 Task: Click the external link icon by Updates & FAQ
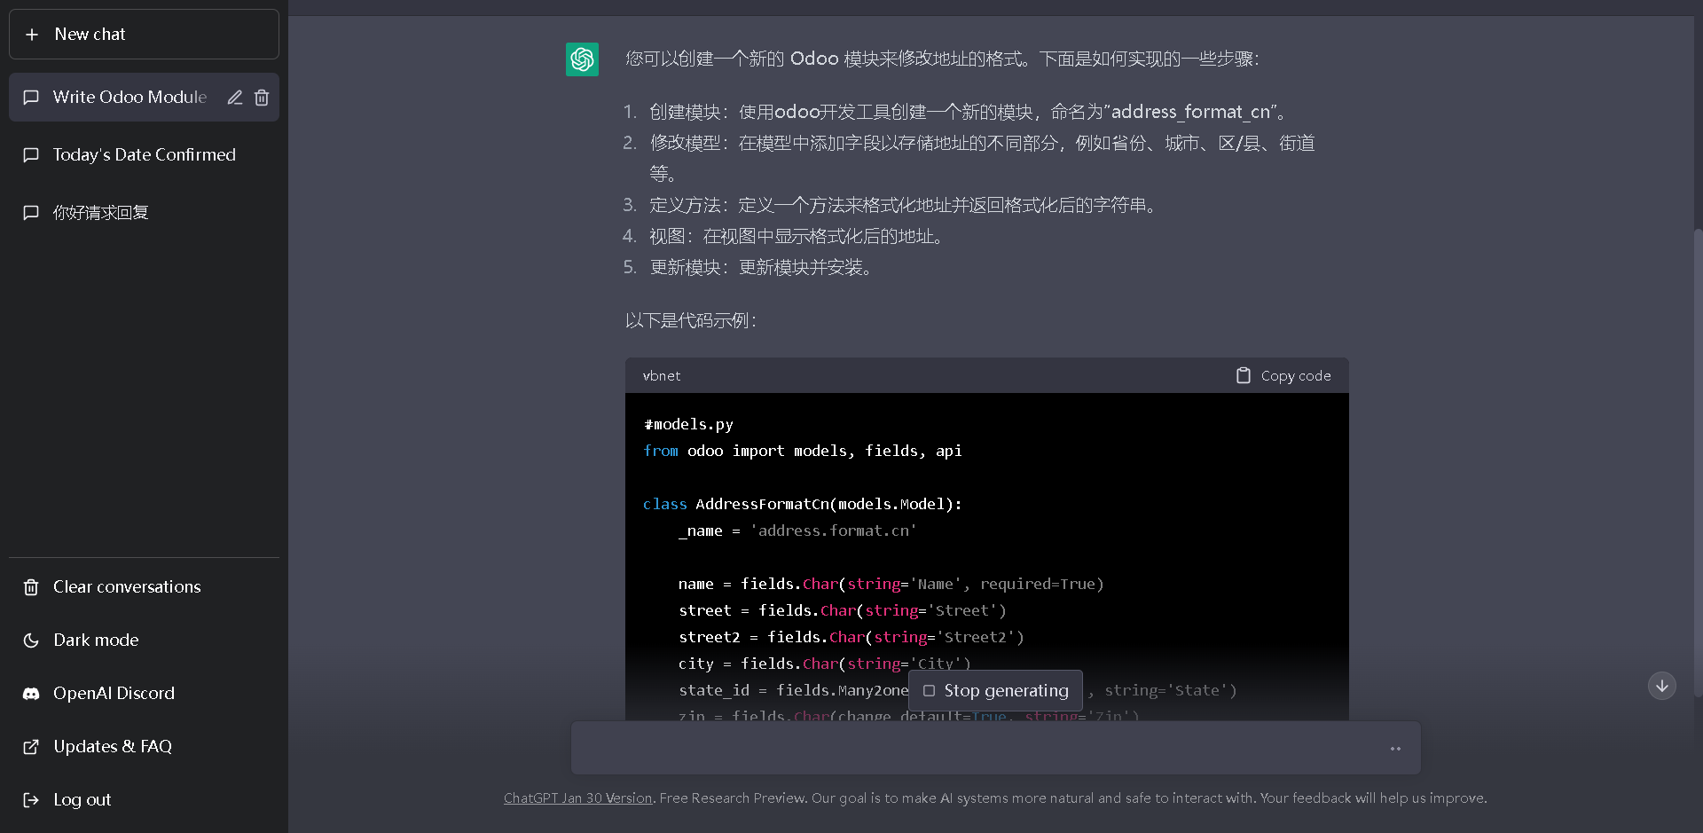(x=31, y=747)
